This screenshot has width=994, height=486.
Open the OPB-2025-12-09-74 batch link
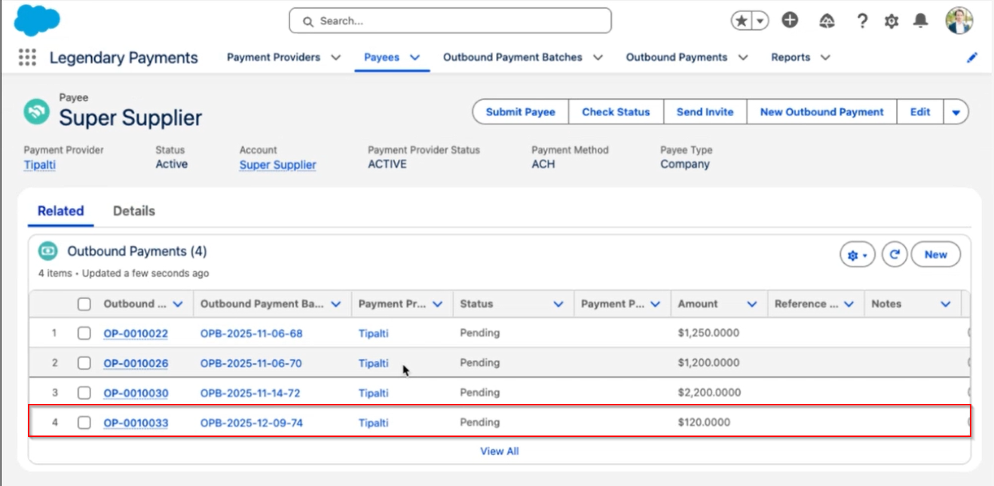(251, 423)
